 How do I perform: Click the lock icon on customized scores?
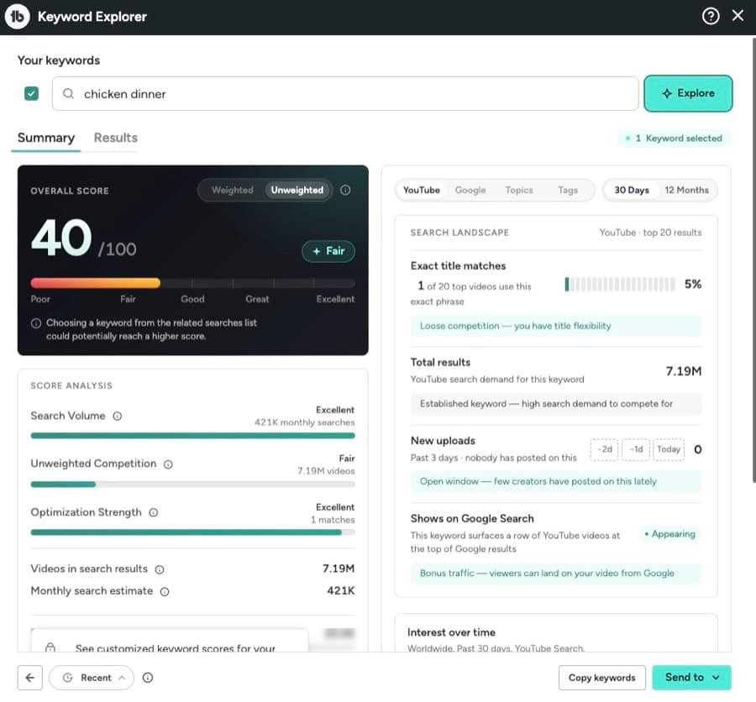point(50,647)
